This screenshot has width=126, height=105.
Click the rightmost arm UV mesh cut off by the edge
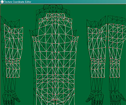point(117,51)
